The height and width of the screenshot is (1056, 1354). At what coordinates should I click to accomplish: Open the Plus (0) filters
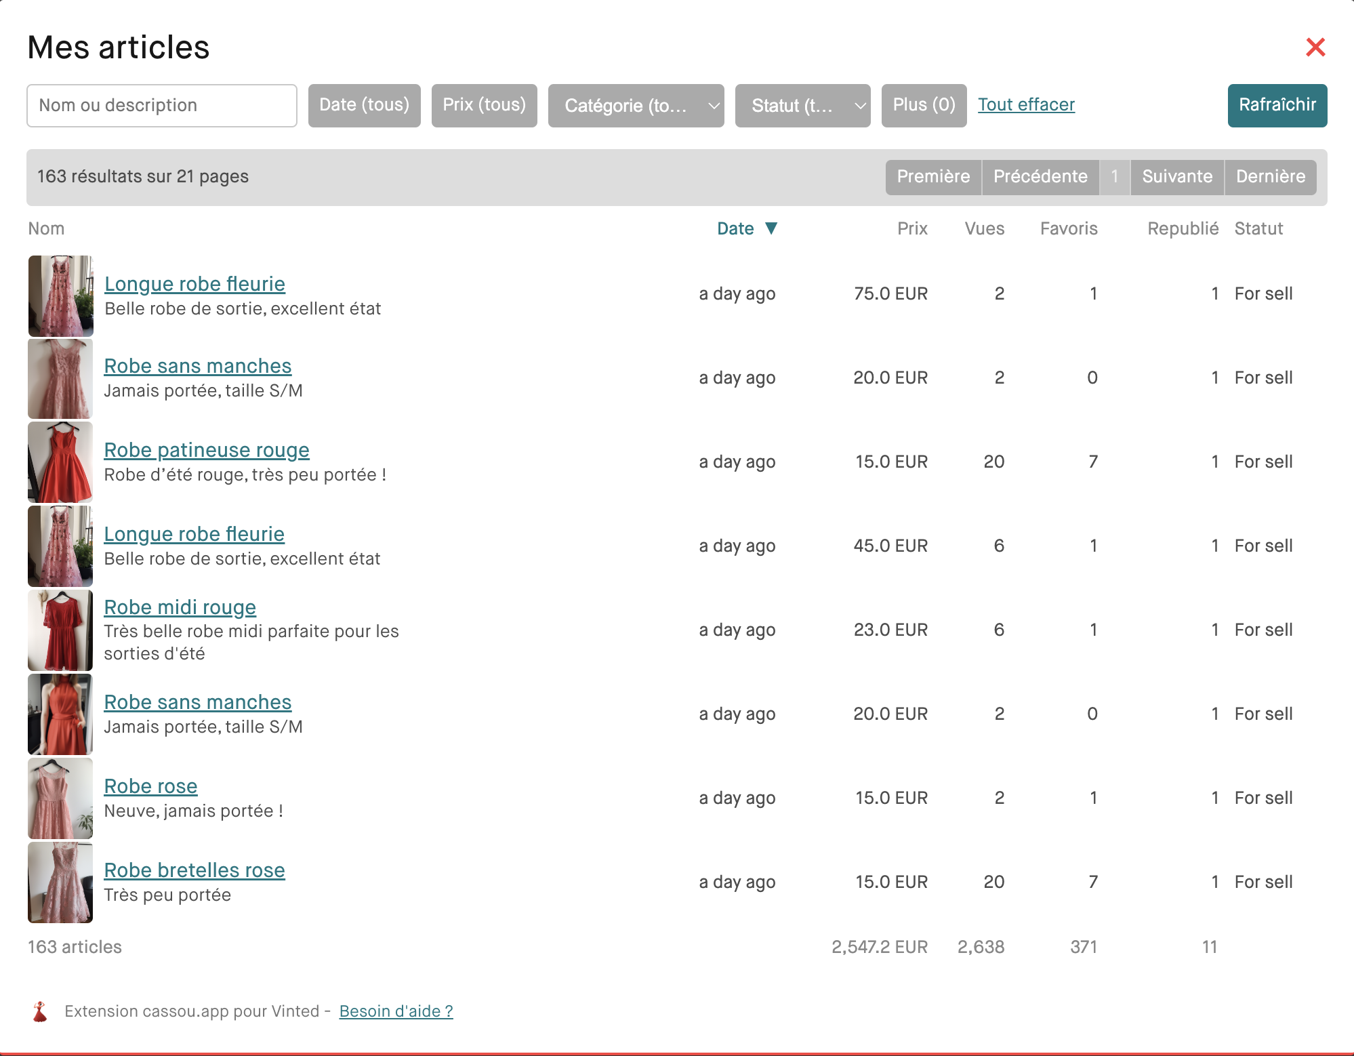924,106
